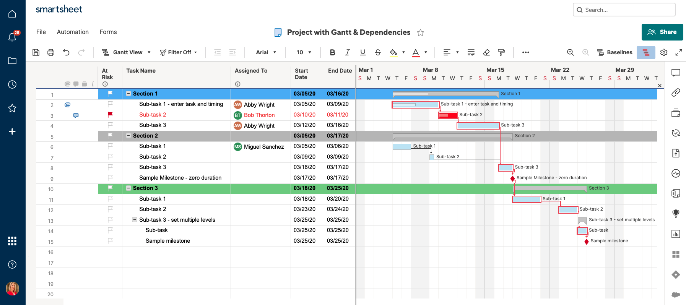Toggle At Risk flag for Sub-task 2 red

(x=110, y=114)
